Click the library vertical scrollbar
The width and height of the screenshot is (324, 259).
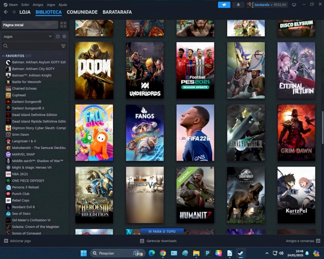[322, 128]
